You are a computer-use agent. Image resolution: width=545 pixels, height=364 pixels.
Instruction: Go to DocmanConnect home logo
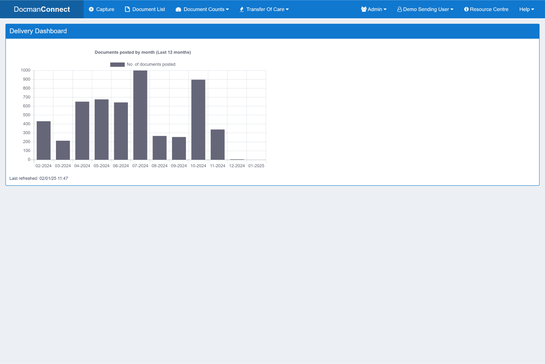(x=42, y=9)
